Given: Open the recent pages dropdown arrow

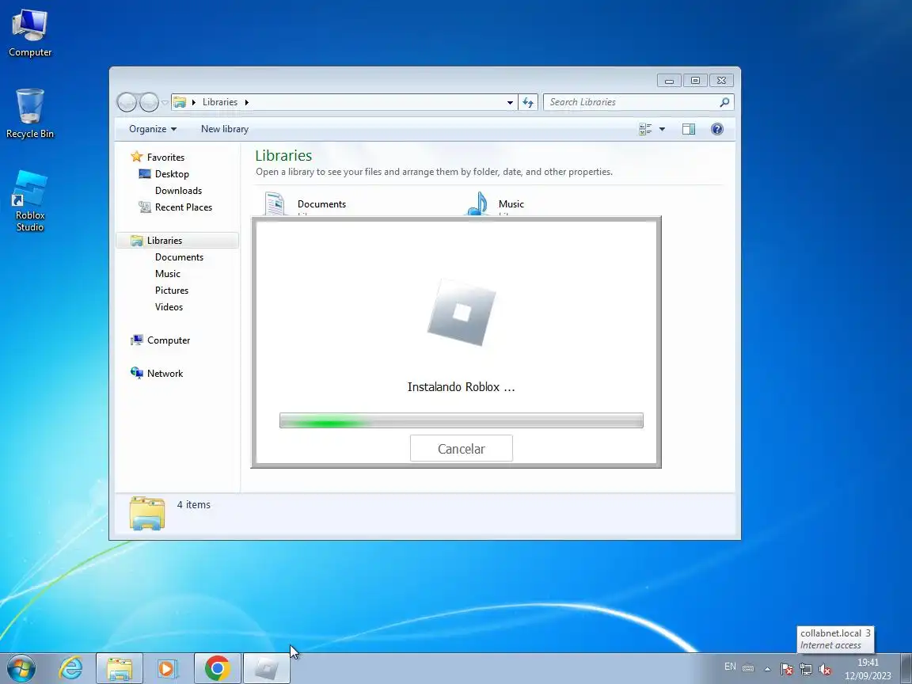Looking at the screenshot, I should (x=165, y=102).
